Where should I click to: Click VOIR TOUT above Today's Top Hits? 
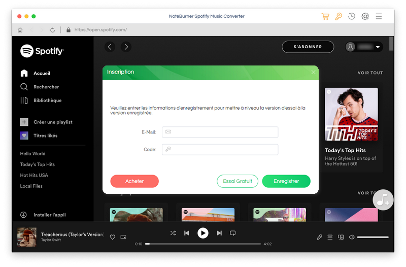tap(370, 73)
